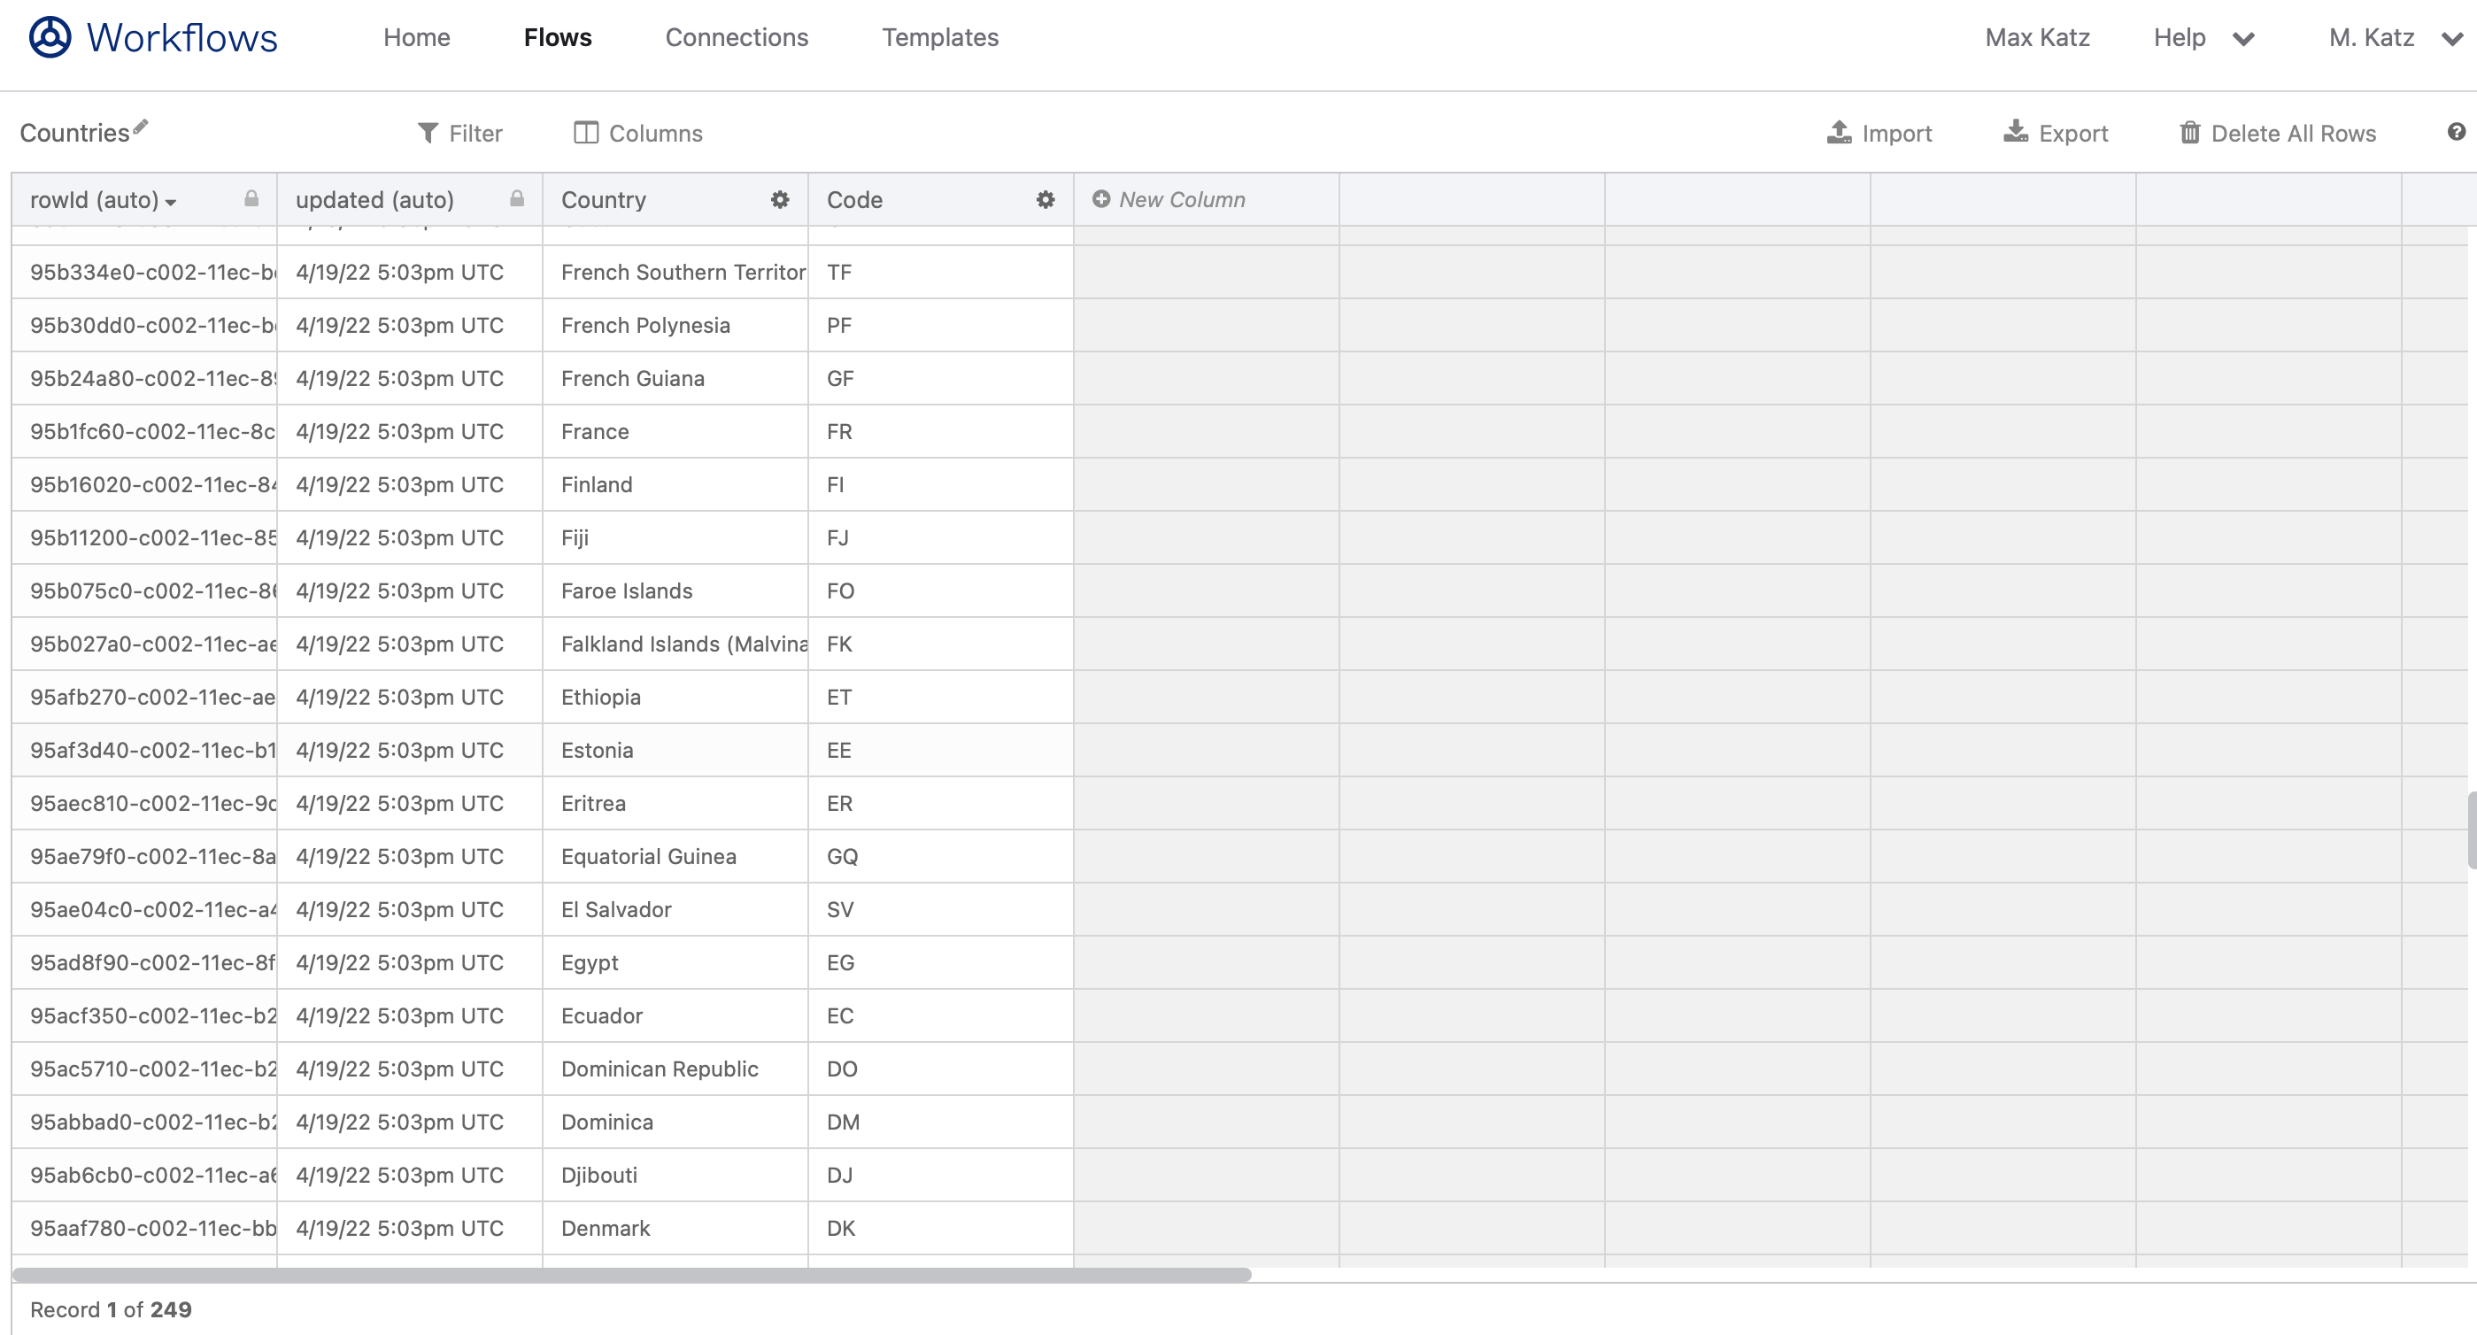The image size is (2477, 1335).
Task: Click the Import upload icon
Action: click(x=1839, y=133)
